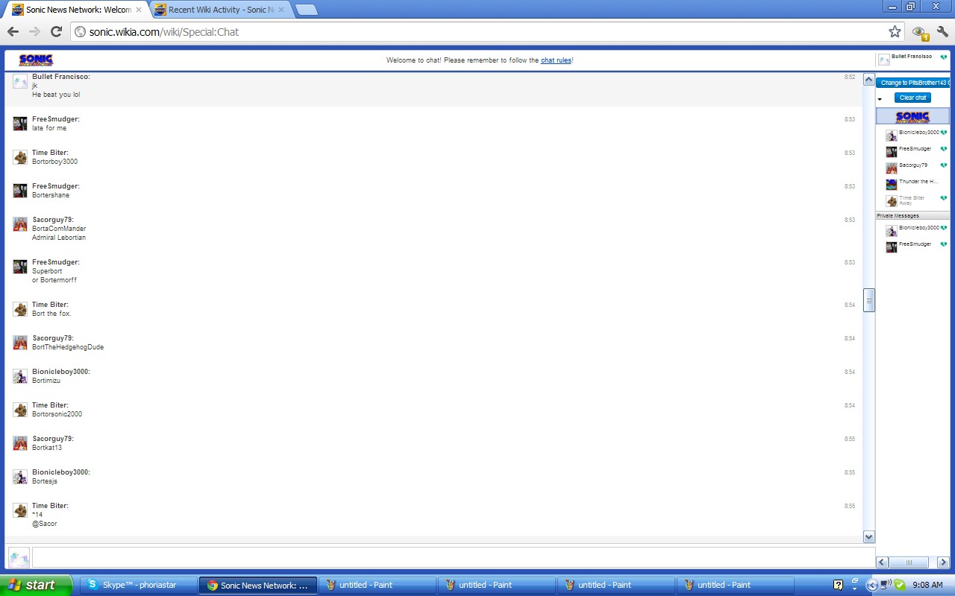Focus the chat message input box

452,557
